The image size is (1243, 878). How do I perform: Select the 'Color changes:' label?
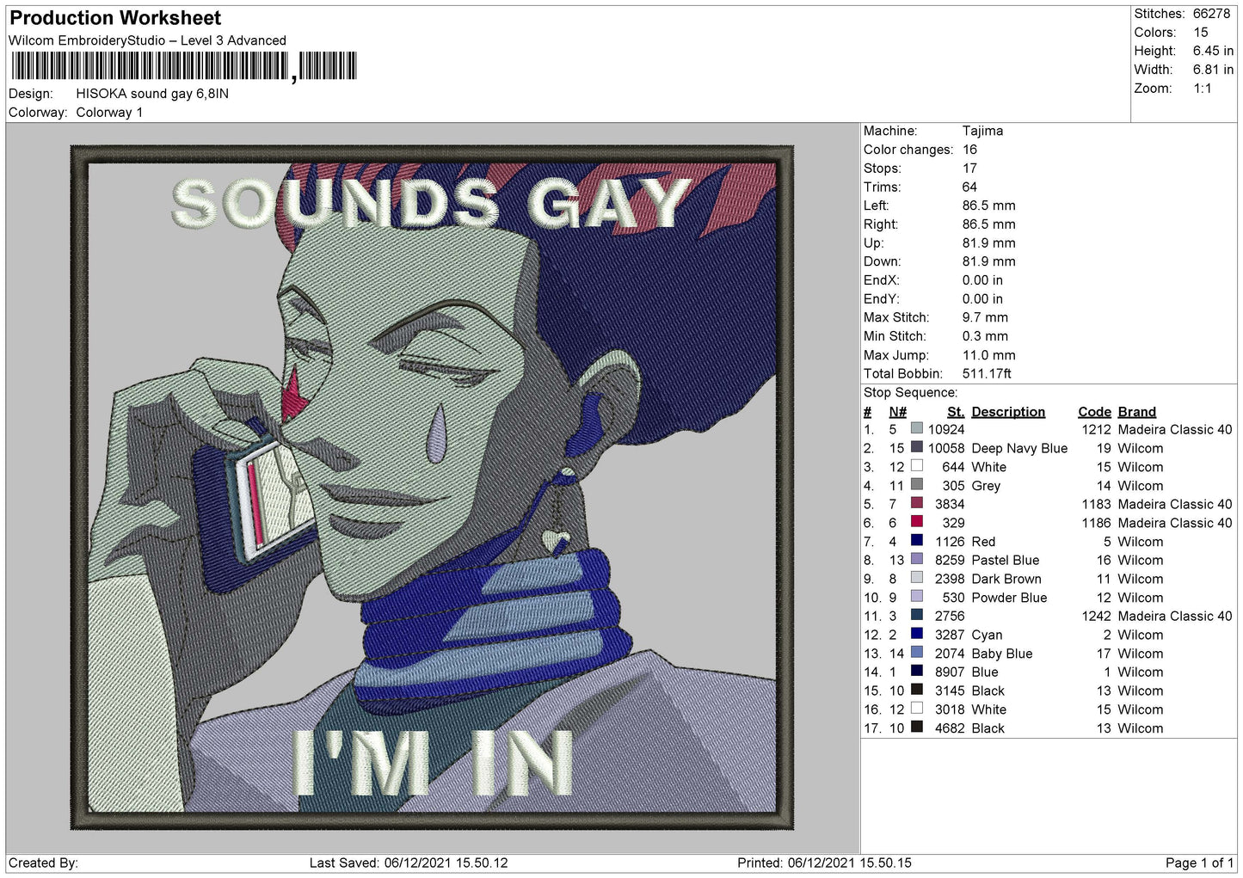[x=908, y=150]
